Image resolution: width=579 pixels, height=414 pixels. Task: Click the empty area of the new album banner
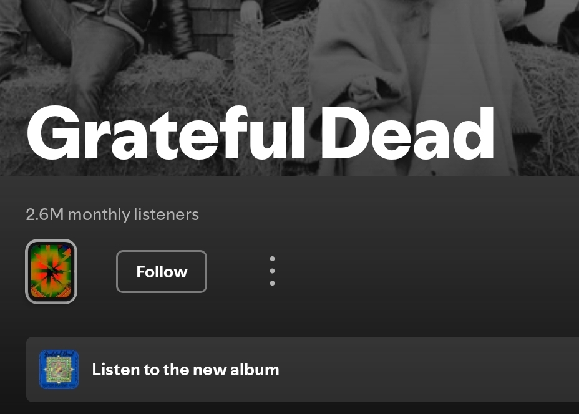429,369
